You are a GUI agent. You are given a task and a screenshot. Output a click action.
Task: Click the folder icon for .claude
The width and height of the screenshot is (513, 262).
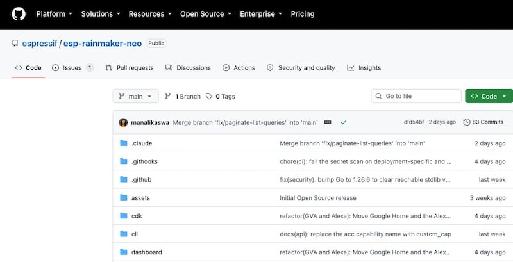[124, 143]
